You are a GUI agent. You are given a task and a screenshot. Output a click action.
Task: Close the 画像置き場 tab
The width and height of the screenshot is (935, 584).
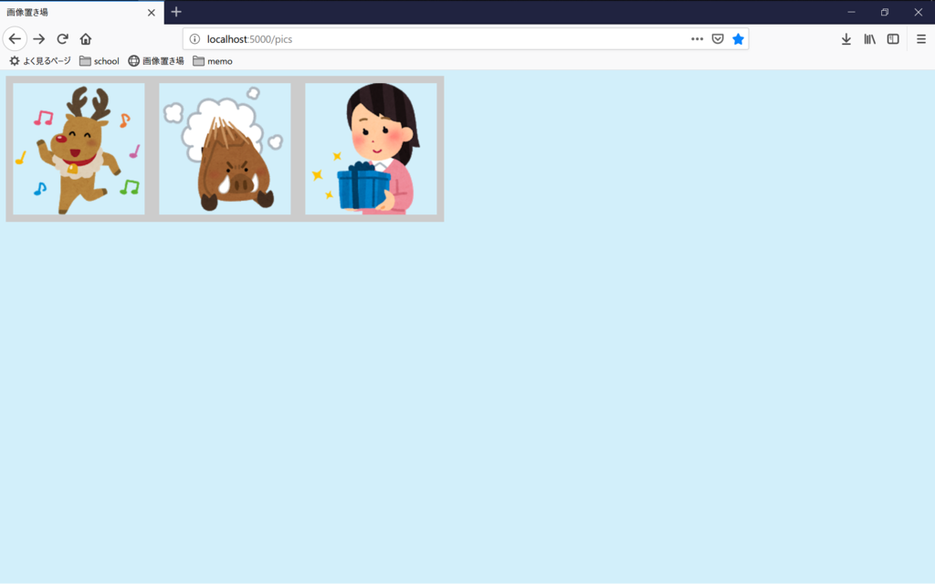pyautogui.click(x=152, y=13)
